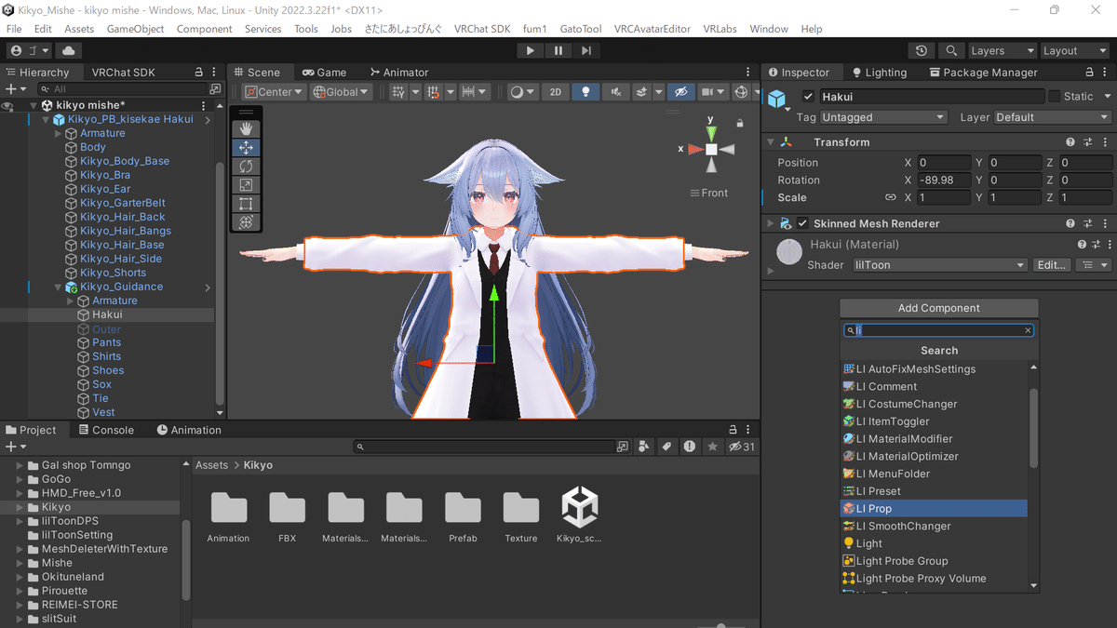1117x628 pixels.
Task: Click the Project search-by-type icon
Action: (x=644, y=447)
